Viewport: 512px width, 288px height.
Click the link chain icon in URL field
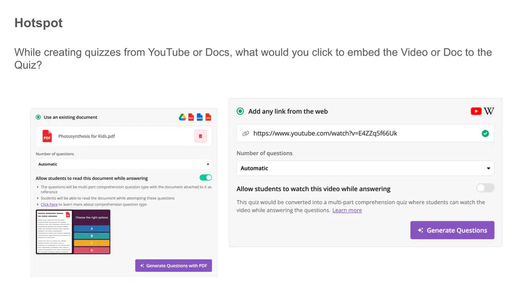246,133
